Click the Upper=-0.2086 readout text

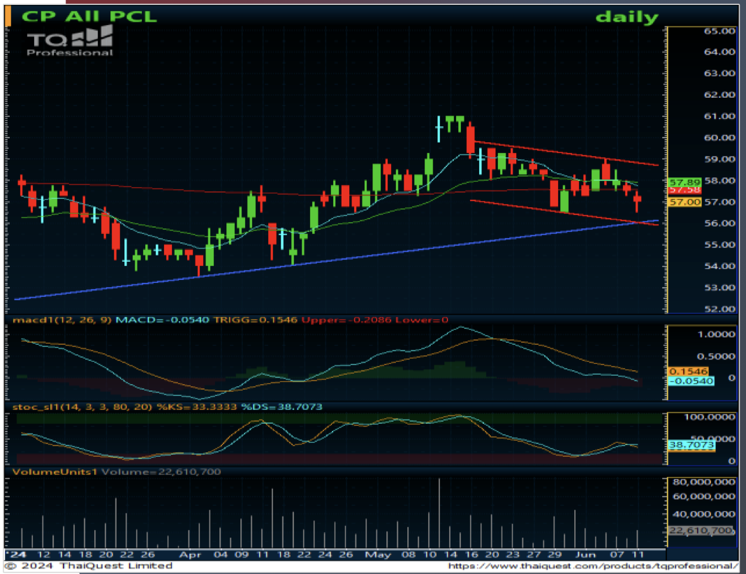[x=346, y=320]
